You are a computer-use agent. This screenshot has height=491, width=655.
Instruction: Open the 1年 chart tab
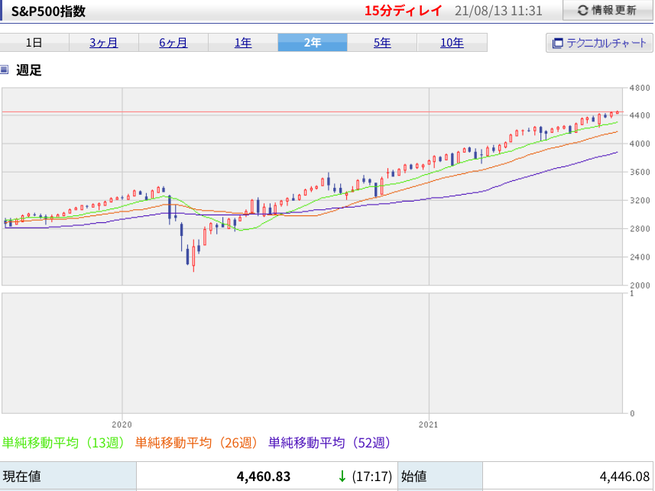(243, 43)
